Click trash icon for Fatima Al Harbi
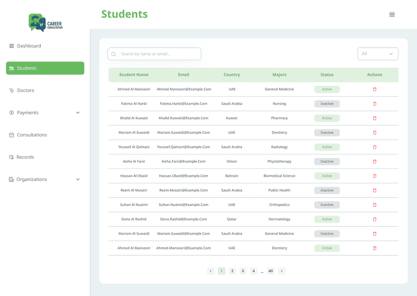417x296 pixels. (374, 104)
